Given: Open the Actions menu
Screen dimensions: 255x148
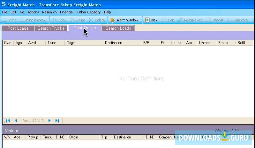Looking at the screenshot, I should [x=33, y=12].
